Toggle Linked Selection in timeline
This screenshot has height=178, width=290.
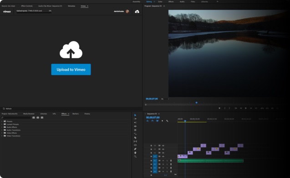click(157, 121)
